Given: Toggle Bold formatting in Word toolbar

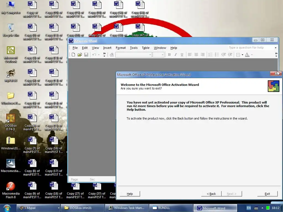Looking at the screenshot, I should (169, 55).
